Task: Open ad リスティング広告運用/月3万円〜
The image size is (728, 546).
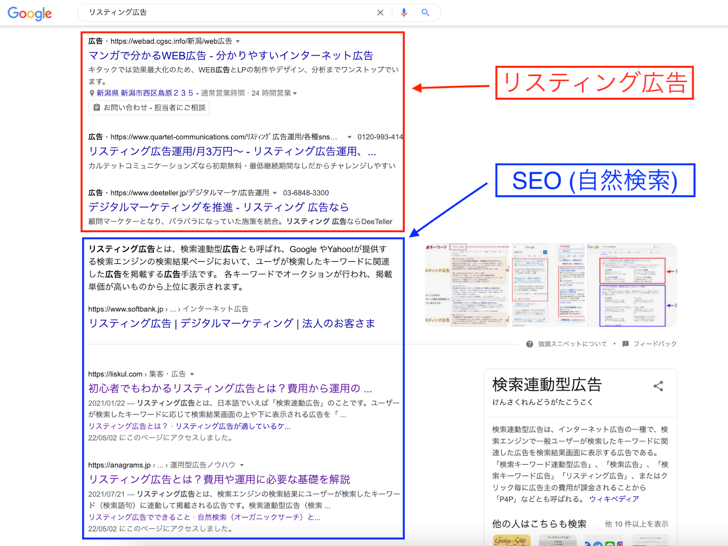Action: pyautogui.click(x=232, y=151)
